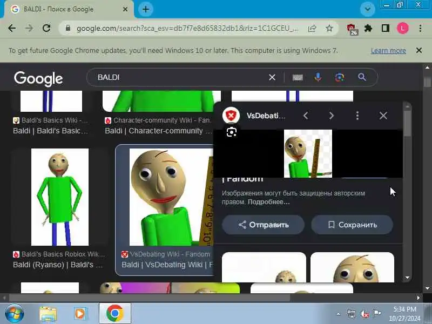Search by image with Google Lens
This screenshot has height=324, width=432.
(340, 77)
